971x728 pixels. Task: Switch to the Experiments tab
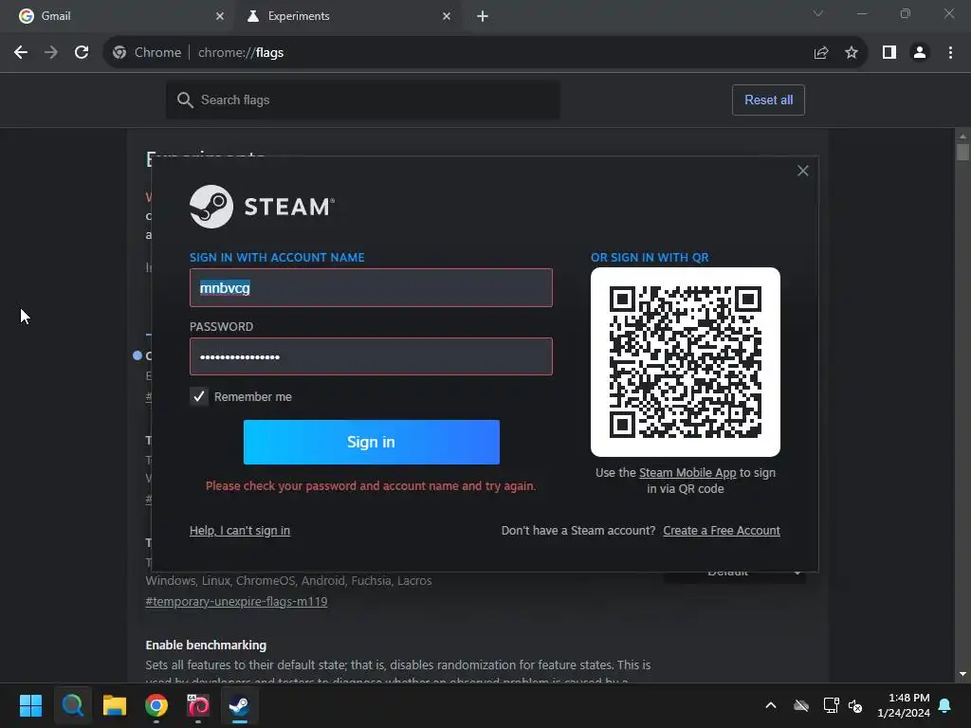coord(348,16)
